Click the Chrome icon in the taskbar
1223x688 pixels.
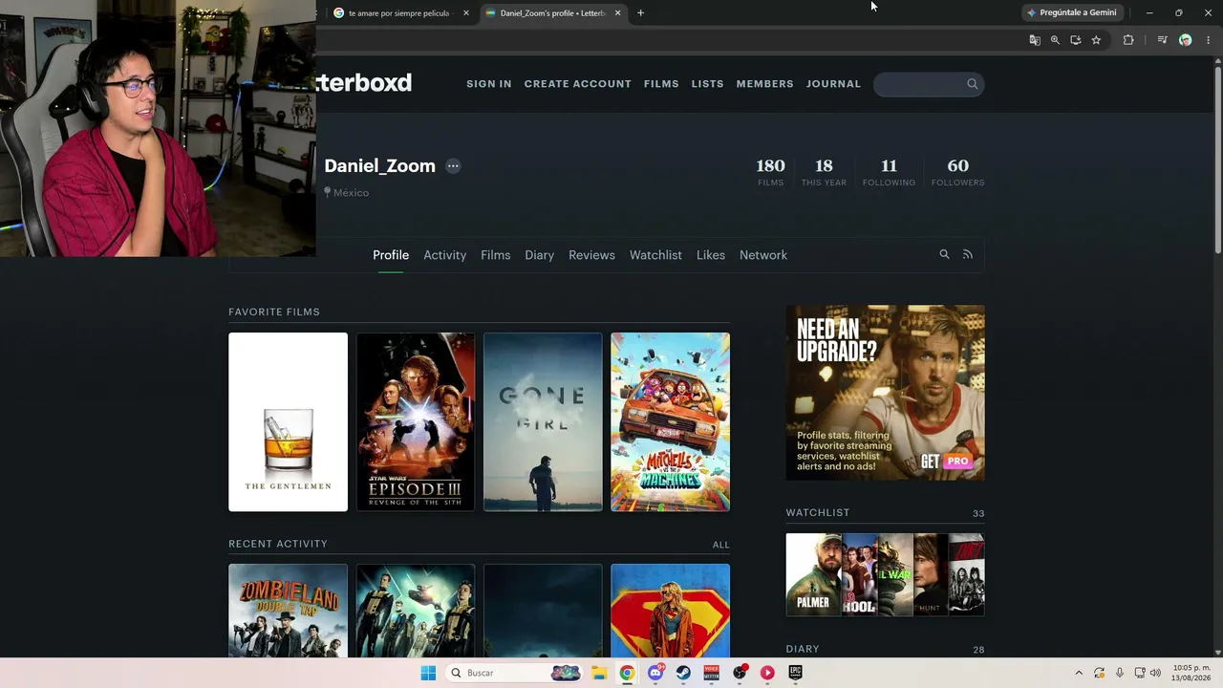tap(627, 673)
